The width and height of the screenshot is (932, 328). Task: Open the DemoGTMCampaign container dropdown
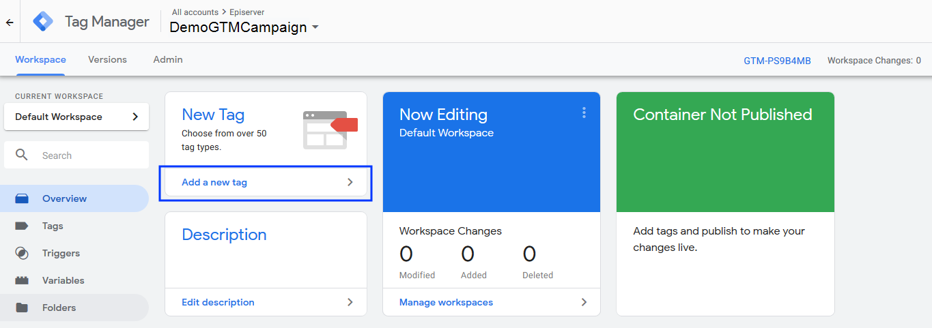(x=244, y=27)
